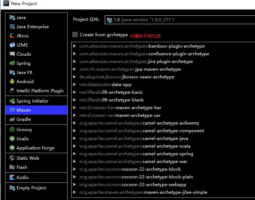Select Spring project type label
The image size is (255, 200).
(24, 63)
